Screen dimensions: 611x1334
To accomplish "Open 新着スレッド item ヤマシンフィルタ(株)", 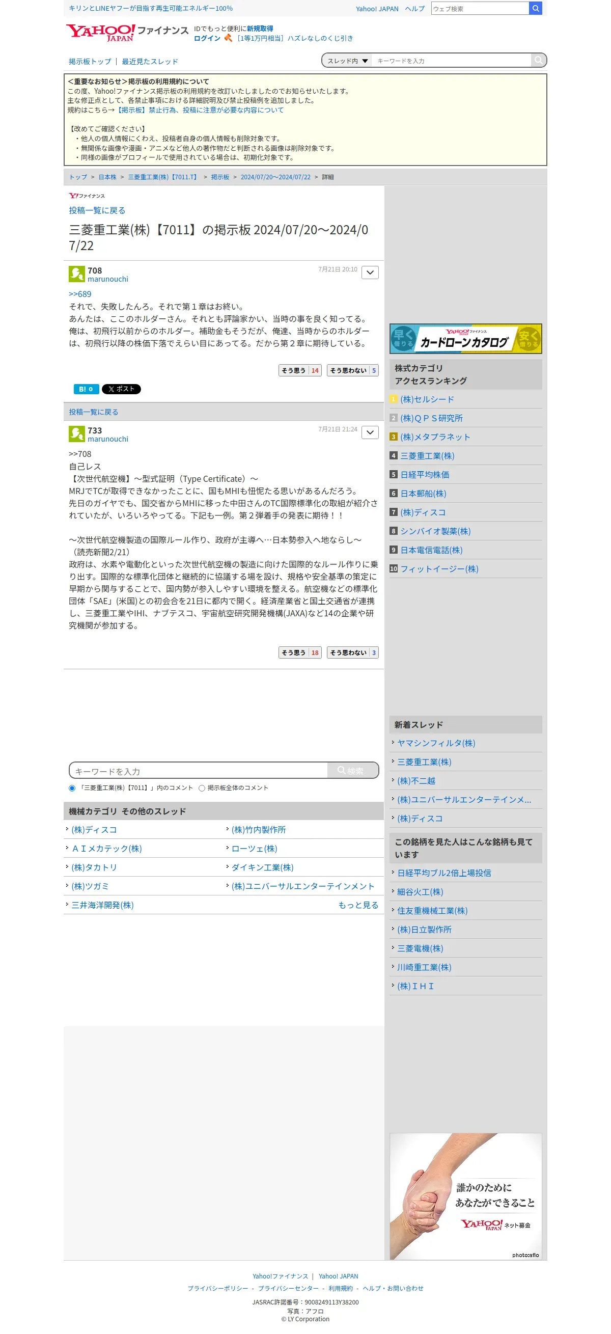I will click(436, 743).
